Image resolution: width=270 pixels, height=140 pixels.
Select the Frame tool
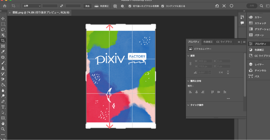3,46
